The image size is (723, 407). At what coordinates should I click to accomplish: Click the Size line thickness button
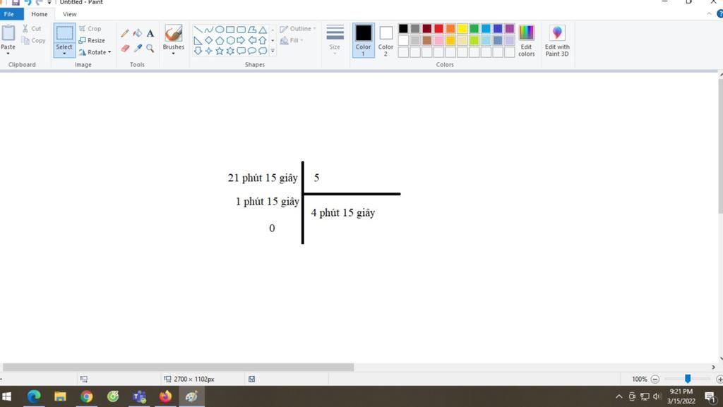[335, 40]
